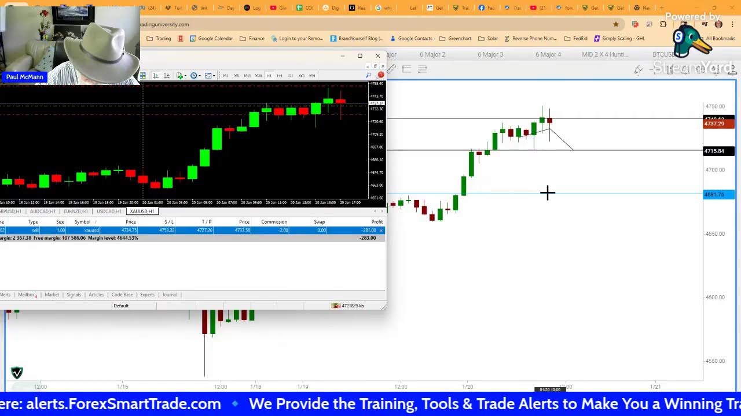Expand the indicators dropdown arrow

coord(185,76)
